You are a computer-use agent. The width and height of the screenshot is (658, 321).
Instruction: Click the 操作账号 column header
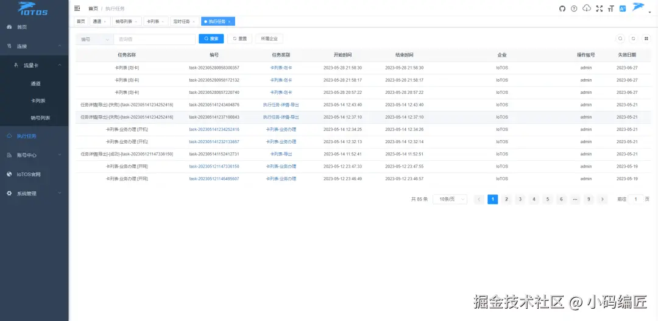586,55
